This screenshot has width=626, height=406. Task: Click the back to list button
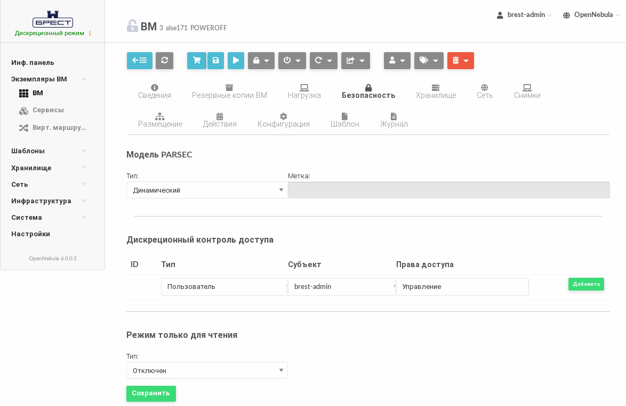(x=139, y=61)
